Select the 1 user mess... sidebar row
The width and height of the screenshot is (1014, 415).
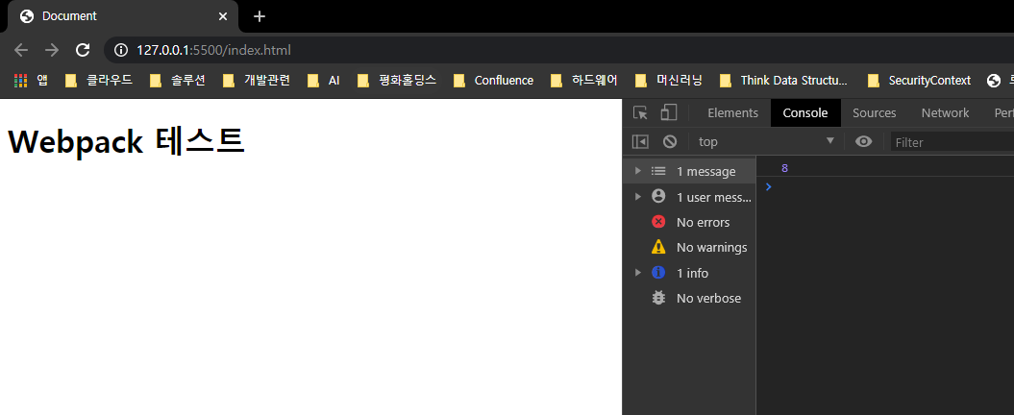click(x=689, y=197)
